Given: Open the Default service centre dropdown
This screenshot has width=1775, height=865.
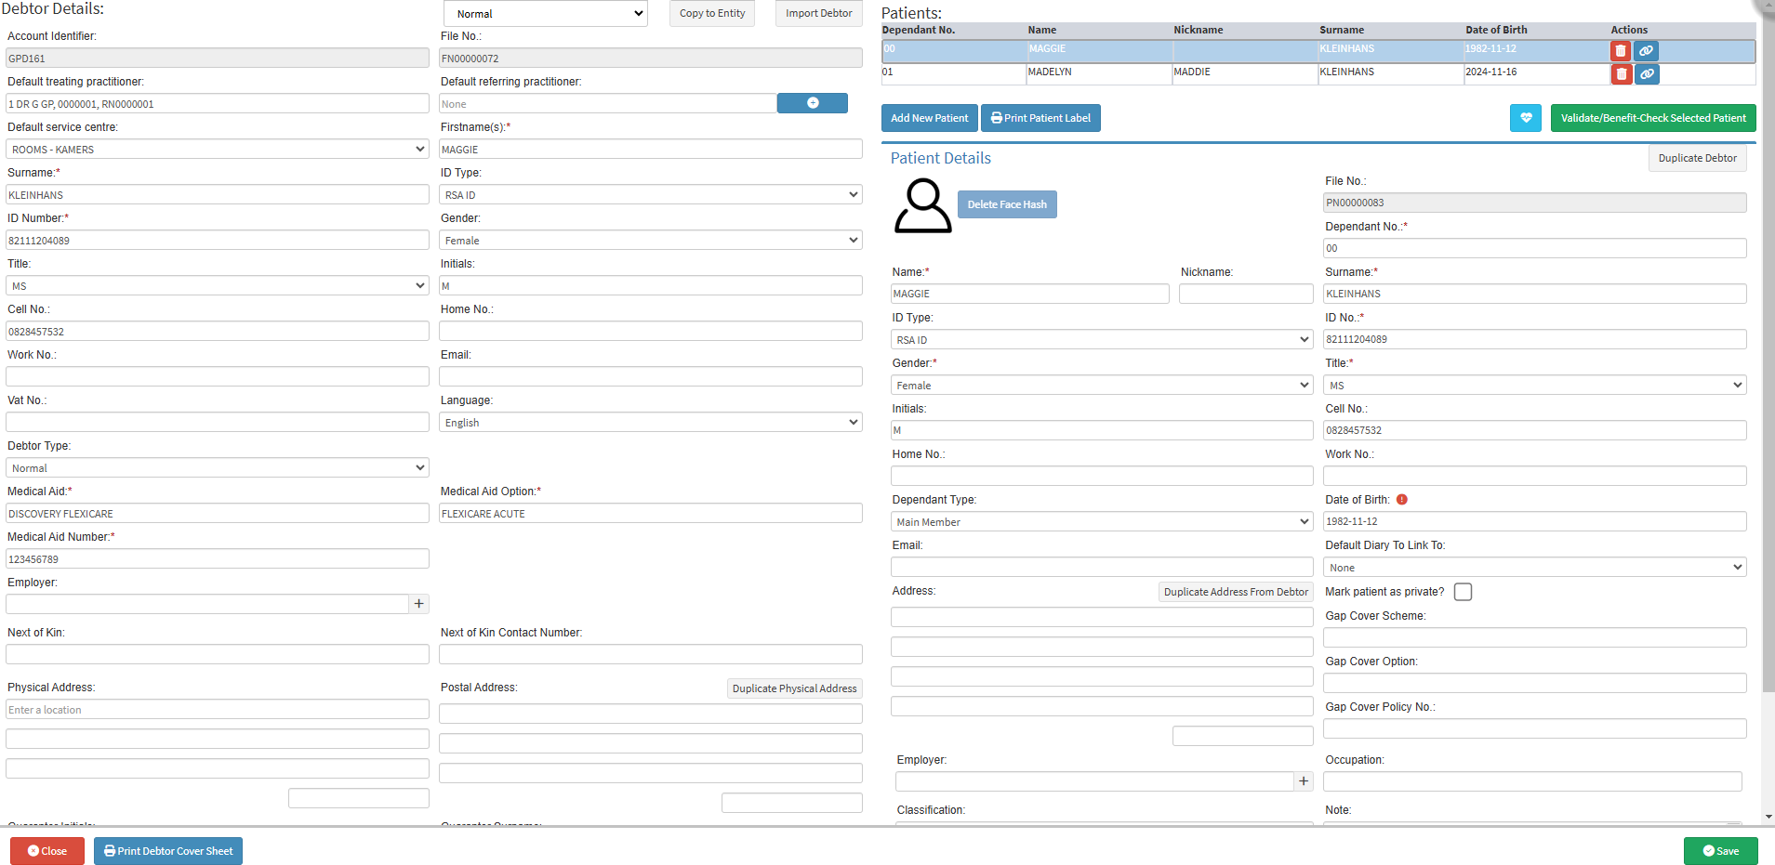Looking at the screenshot, I should [x=218, y=149].
